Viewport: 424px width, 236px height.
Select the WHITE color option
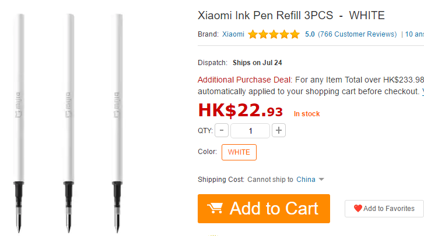click(239, 152)
